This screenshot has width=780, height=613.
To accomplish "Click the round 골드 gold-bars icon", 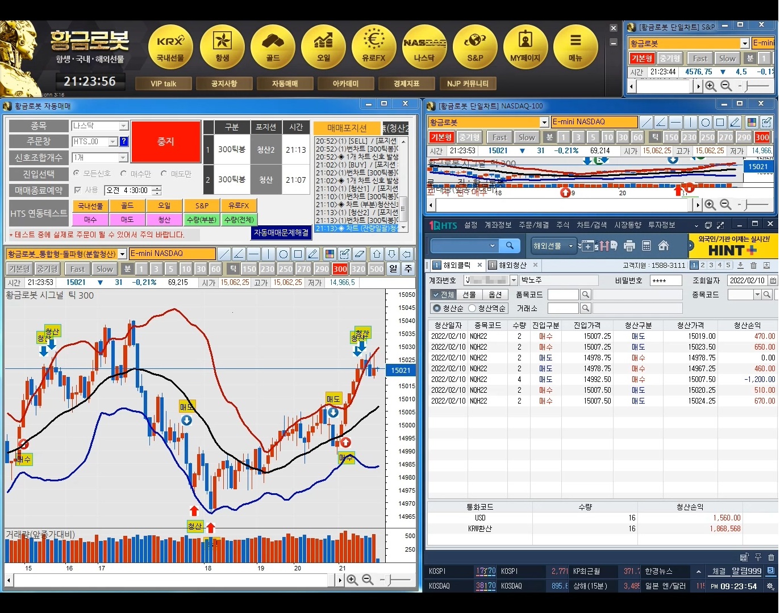I will [273, 47].
